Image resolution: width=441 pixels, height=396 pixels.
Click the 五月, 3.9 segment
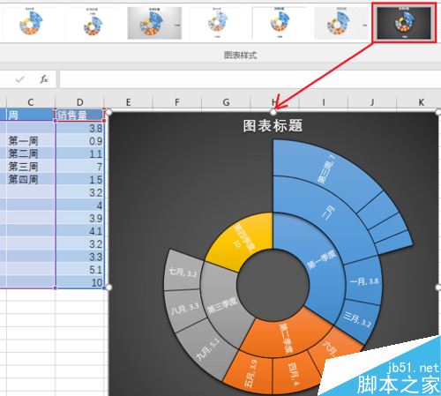(x=250, y=373)
